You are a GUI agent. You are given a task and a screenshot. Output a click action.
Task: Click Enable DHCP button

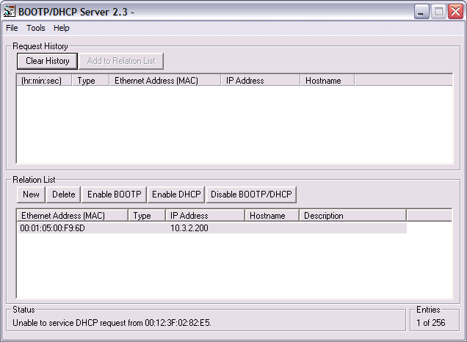pyautogui.click(x=176, y=194)
